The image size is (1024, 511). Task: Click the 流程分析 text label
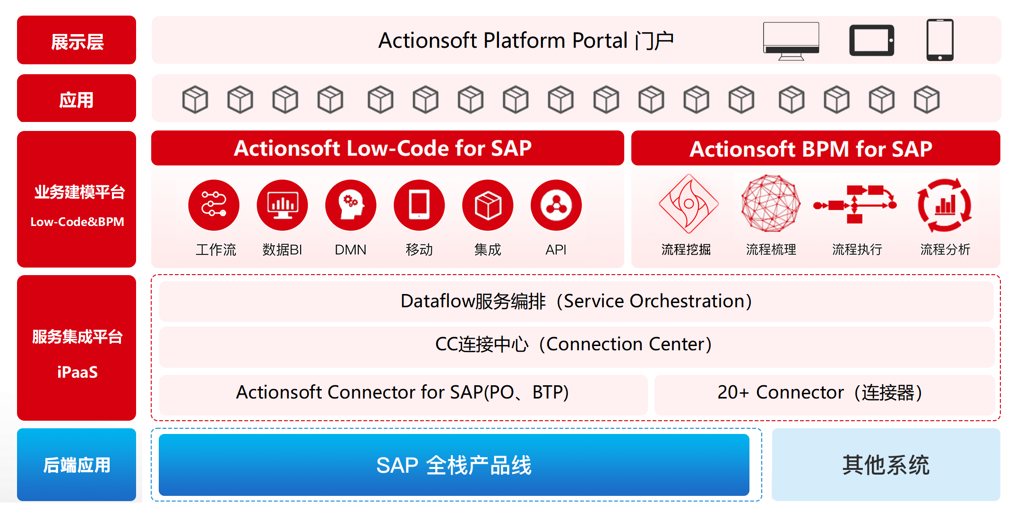[x=945, y=250]
